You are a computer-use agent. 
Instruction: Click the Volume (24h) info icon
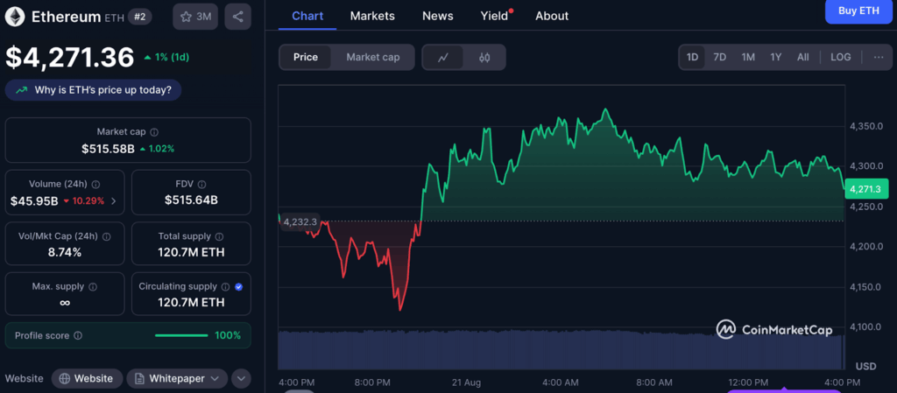pyautogui.click(x=95, y=184)
